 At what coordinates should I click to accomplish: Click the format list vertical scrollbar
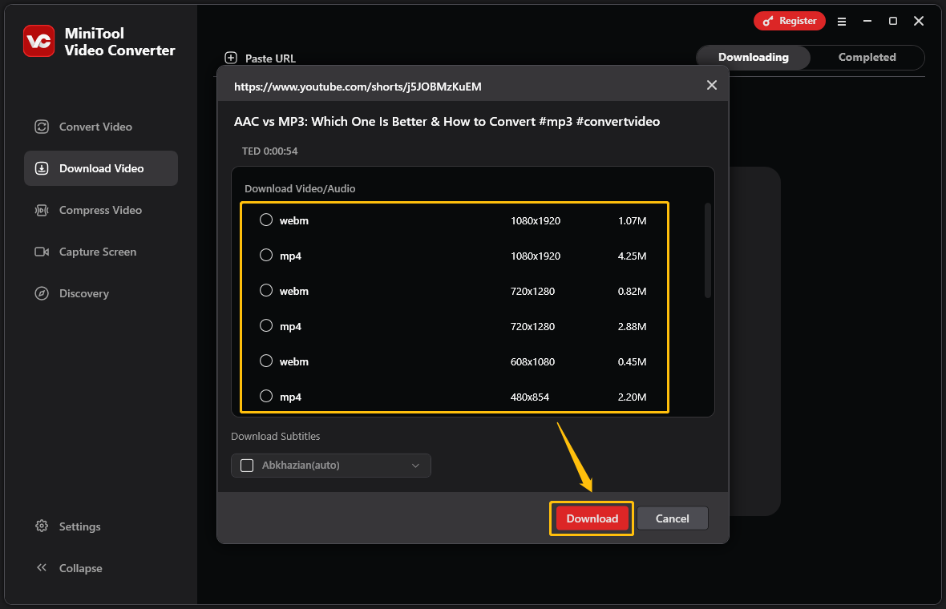(708, 250)
